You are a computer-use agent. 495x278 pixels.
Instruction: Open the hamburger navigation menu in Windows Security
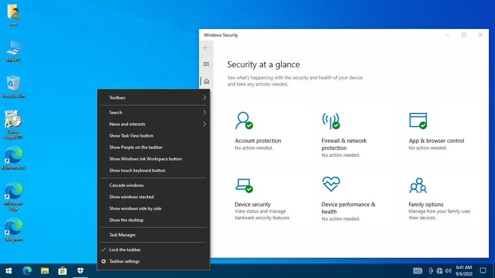[206, 64]
